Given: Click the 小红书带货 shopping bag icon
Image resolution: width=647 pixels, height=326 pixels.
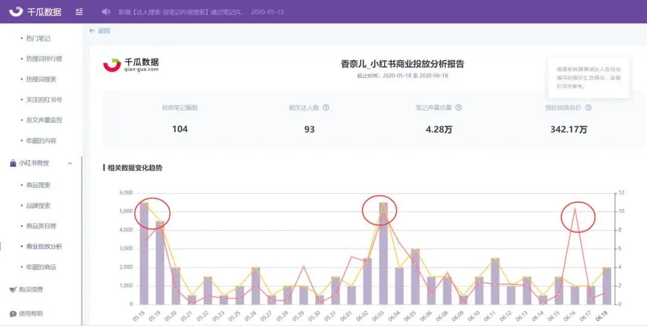Looking at the screenshot, I should (13, 163).
